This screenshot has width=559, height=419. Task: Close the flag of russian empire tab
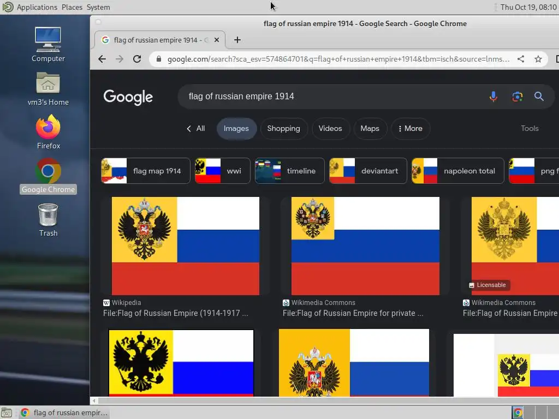[x=216, y=40]
